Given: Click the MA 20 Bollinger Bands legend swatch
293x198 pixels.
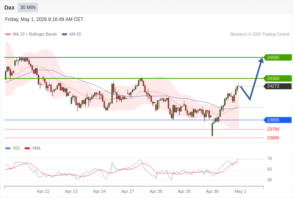Looking at the screenshot, I should coord(8,34).
